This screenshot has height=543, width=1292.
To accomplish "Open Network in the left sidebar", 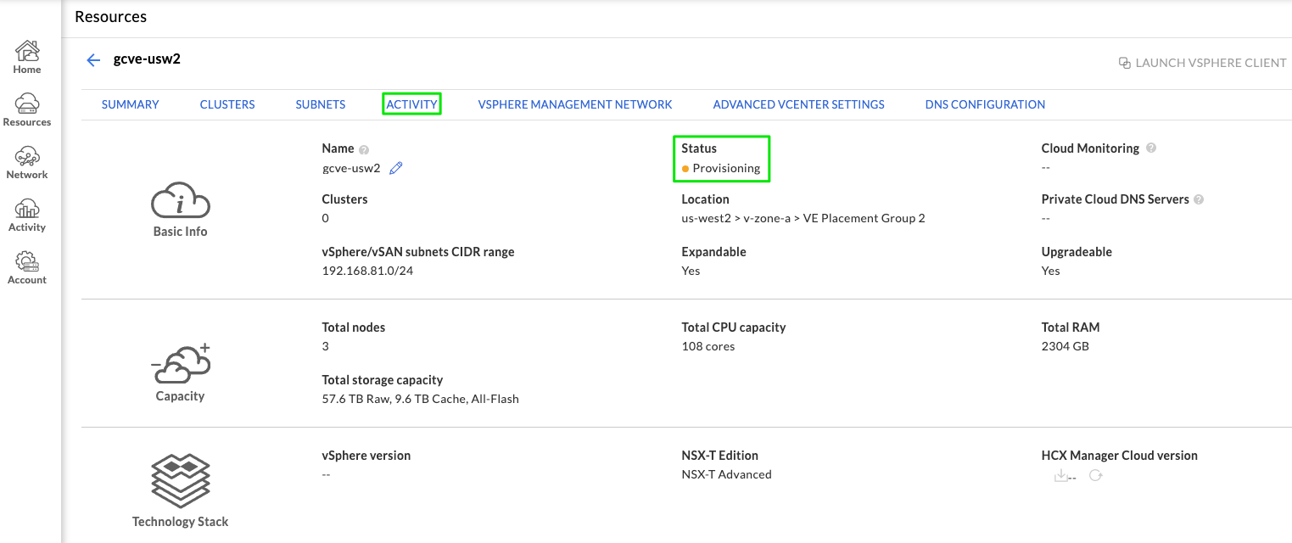I will [x=27, y=163].
